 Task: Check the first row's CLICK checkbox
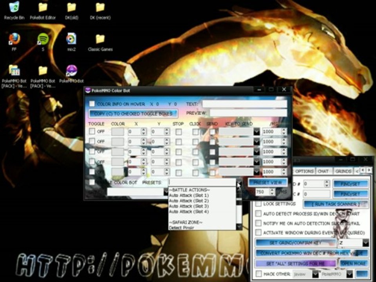click(x=195, y=132)
